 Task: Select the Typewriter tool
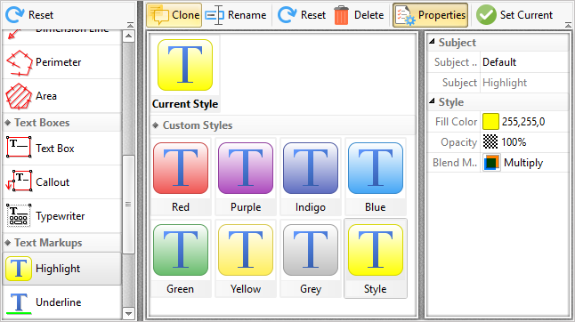click(x=61, y=216)
